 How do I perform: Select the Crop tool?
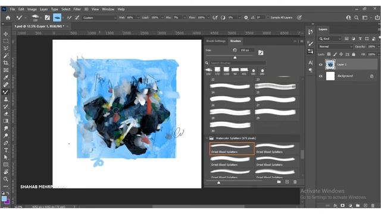(x=5, y=63)
